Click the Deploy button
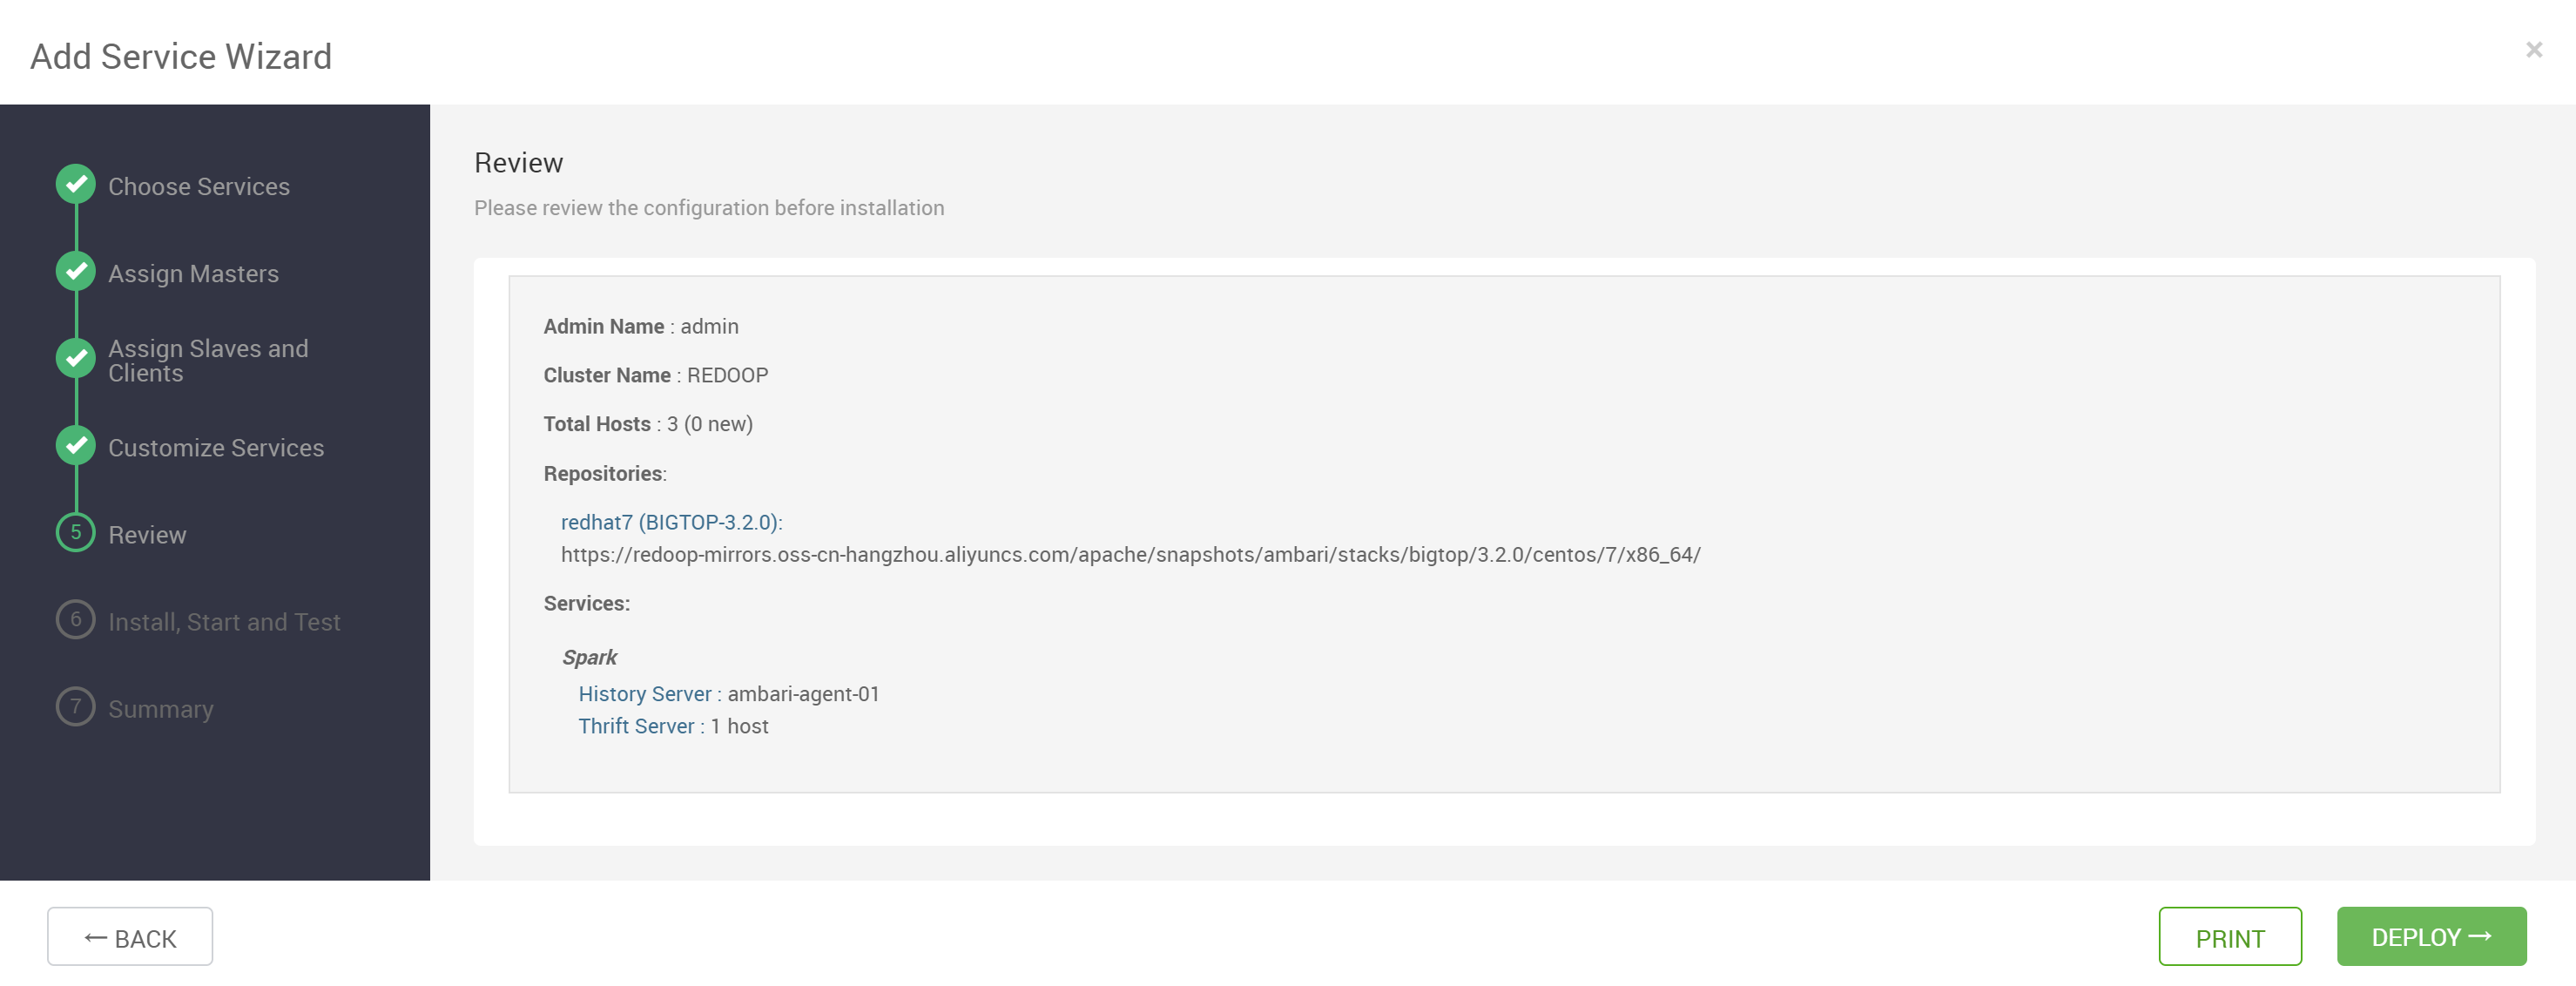Viewport: 2576px width, 986px height. point(2431,936)
